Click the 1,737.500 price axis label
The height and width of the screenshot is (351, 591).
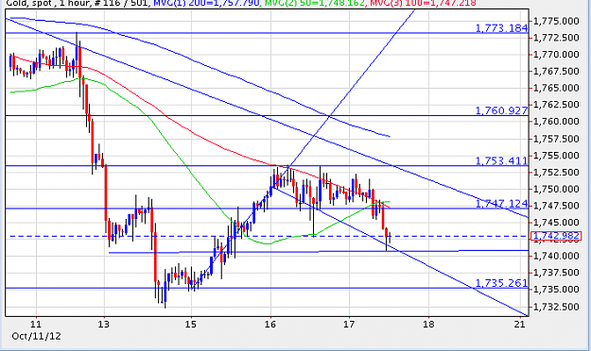[x=557, y=273]
